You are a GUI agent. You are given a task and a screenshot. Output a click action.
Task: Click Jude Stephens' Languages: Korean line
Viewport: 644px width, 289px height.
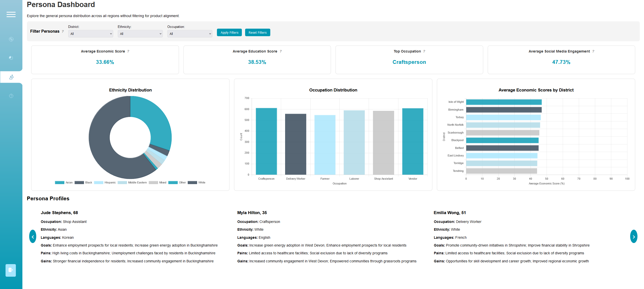57,237
